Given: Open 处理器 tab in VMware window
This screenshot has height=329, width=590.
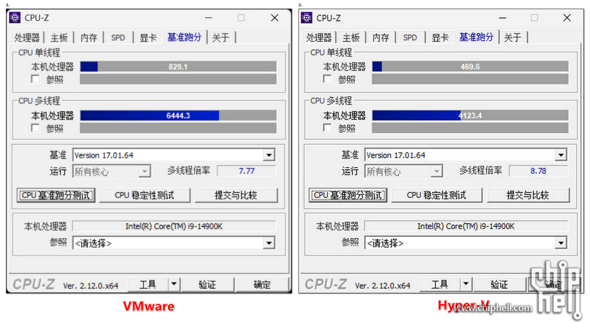Looking at the screenshot, I should (x=27, y=38).
